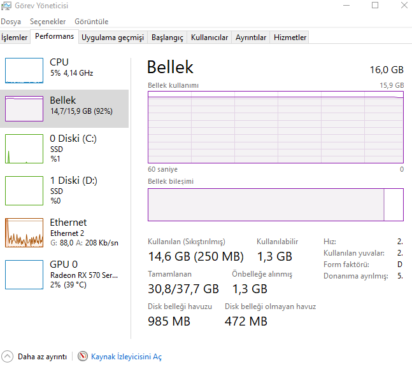Switch to the Başlangıç tab
The height and width of the screenshot is (365, 412).
(167, 38)
